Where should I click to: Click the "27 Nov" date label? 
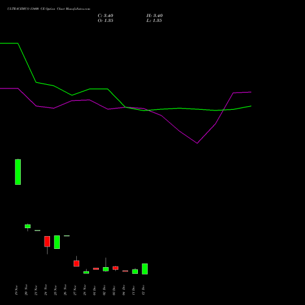click(x=75, y=290)
